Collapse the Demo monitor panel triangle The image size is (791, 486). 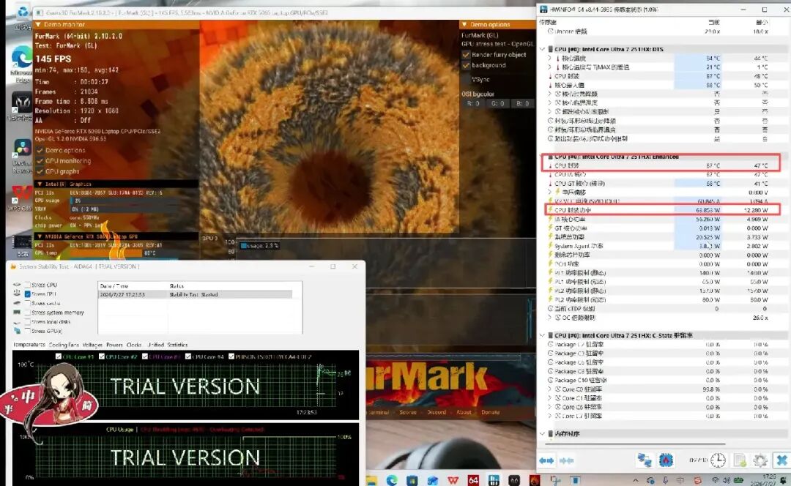[38, 24]
